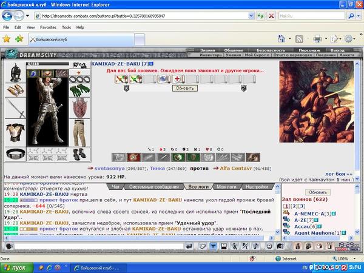Go to page 3 of warriors list
Image resolution: width=364 pixels, height=273 pixels.
pos(302,206)
